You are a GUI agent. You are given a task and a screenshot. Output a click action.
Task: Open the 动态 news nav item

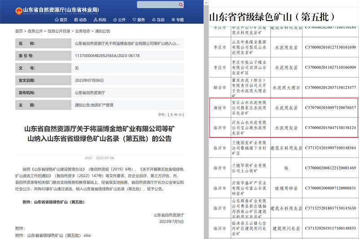pos(80,20)
